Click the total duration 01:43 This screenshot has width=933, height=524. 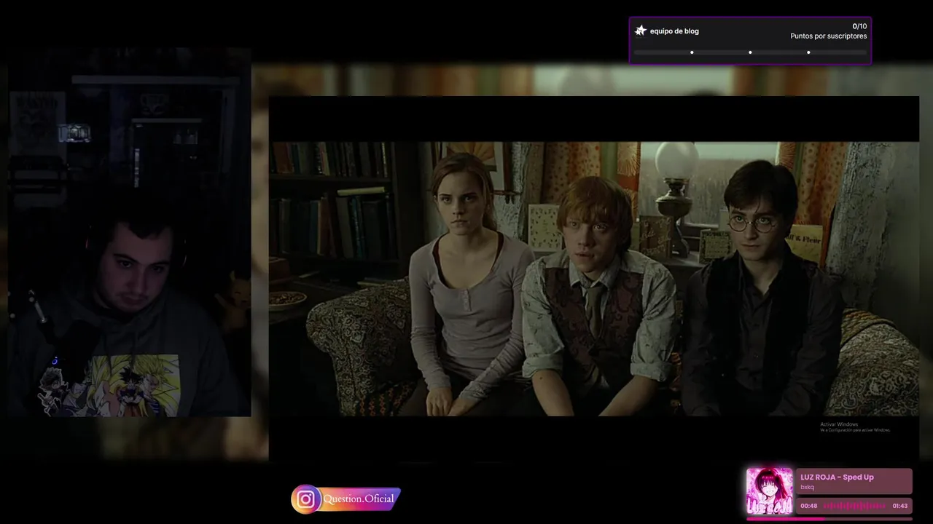(x=900, y=506)
